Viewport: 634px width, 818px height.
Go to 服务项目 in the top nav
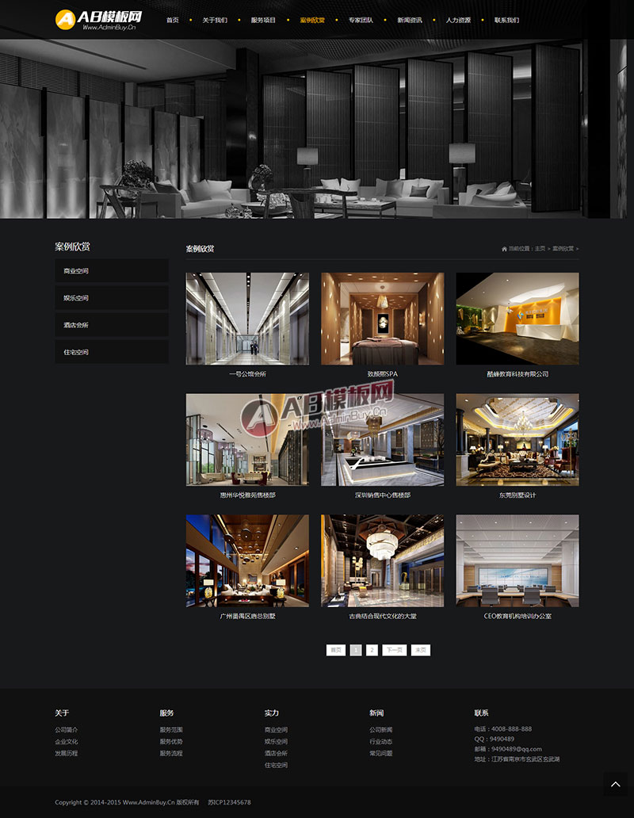coord(263,21)
